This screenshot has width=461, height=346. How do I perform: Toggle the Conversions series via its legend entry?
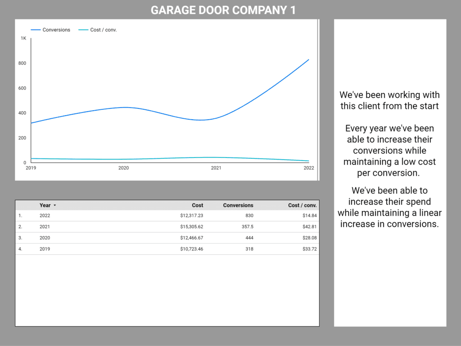pyautogui.click(x=58, y=30)
